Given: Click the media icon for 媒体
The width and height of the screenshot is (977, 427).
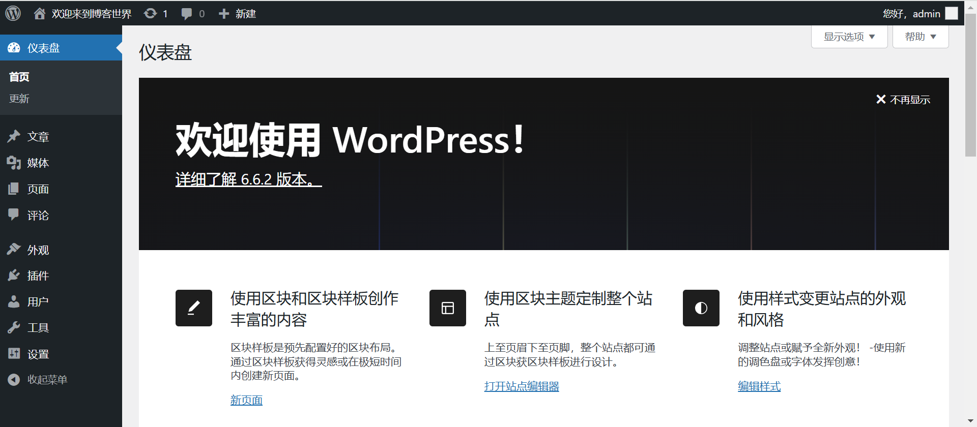Looking at the screenshot, I should [x=14, y=163].
